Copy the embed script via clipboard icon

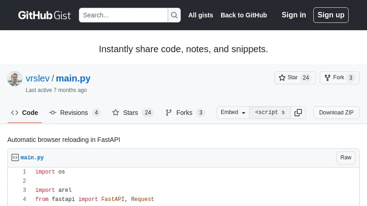point(298,113)
